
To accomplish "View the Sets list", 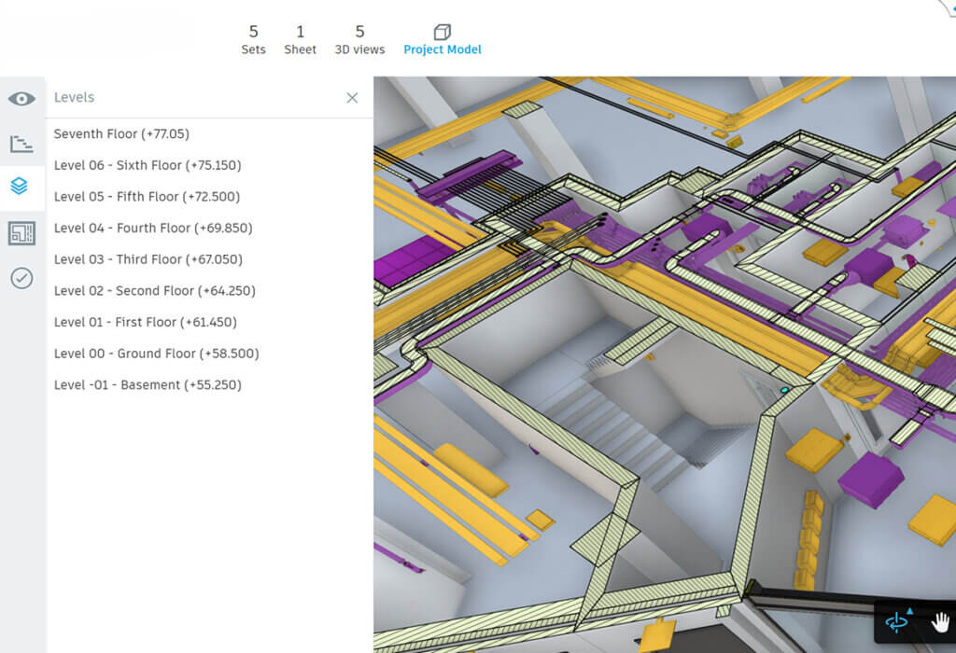I will pyautogui.click(x=253, y=37).
